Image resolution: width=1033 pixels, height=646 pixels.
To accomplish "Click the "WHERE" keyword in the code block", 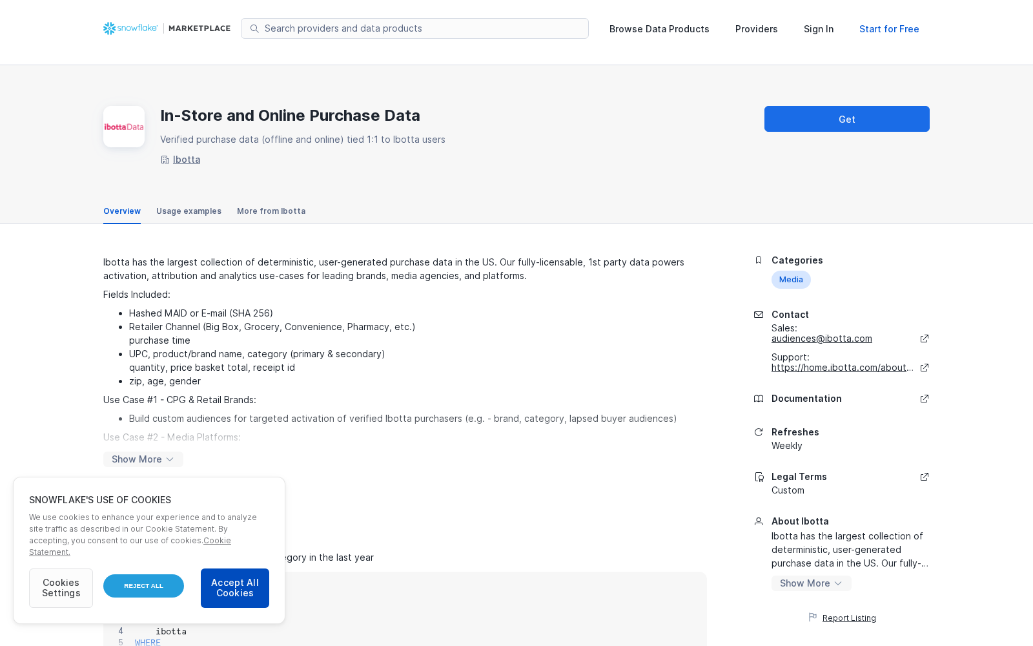I will point(148,642).
